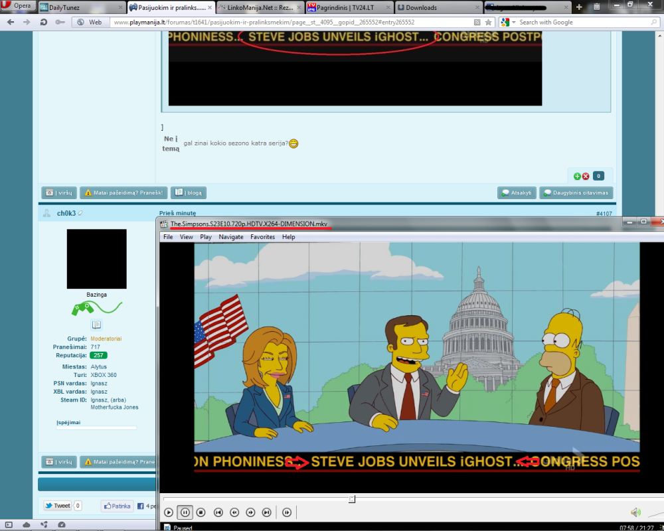Viewport: 664px width, 531px height.
Task: Focus the Search with Google field
Action: (x=584, y=22)
